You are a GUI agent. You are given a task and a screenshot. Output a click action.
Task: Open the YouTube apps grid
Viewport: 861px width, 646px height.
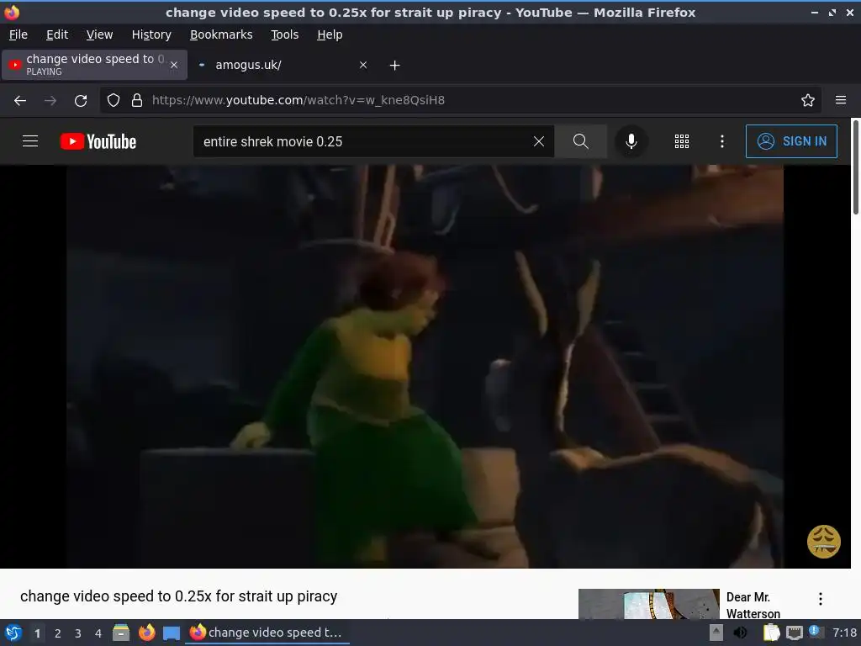pos(682,141)
